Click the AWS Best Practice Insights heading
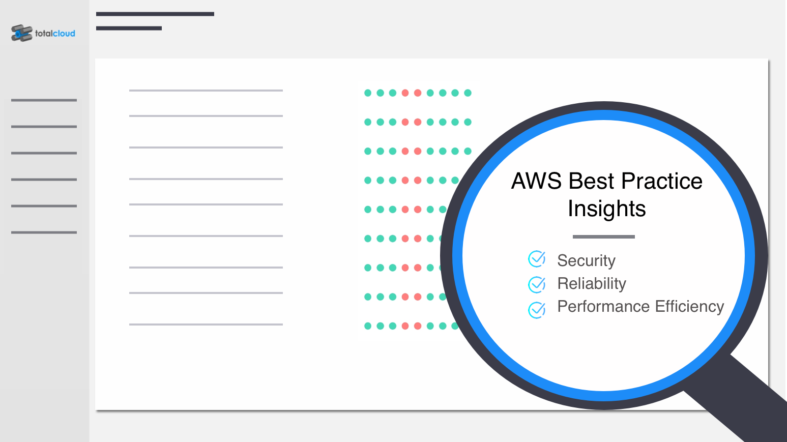 pyautogui.click(x=606, y=195)
